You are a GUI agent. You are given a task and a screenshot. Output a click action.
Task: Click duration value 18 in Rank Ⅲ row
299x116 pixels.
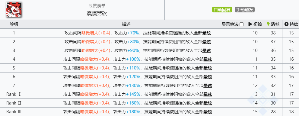coord(291,112)
